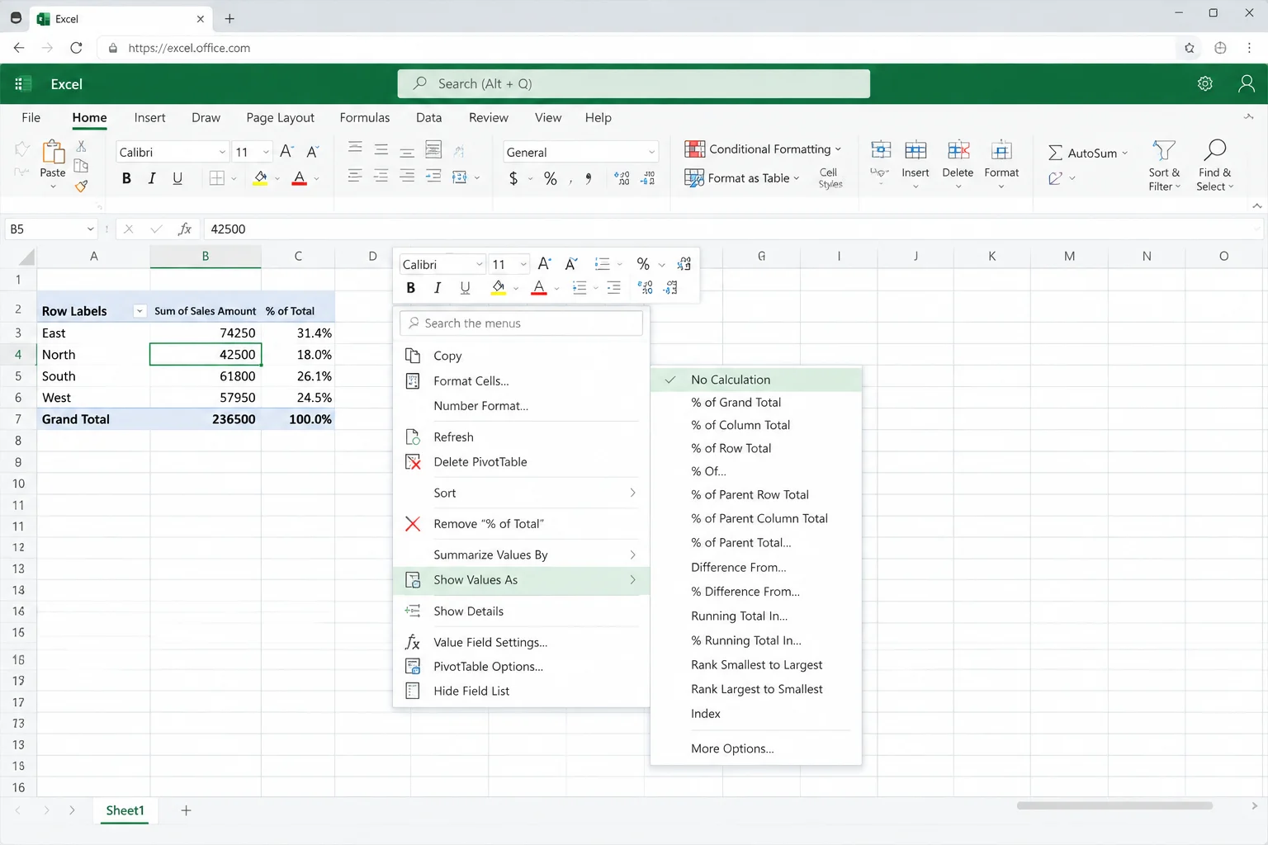Click mini toolbar font color A
Screen dimensions: 1268x845
539,287
